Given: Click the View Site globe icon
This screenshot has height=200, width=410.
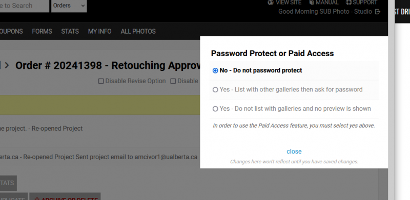Looking at the screenshot, I should coord(271,3).
